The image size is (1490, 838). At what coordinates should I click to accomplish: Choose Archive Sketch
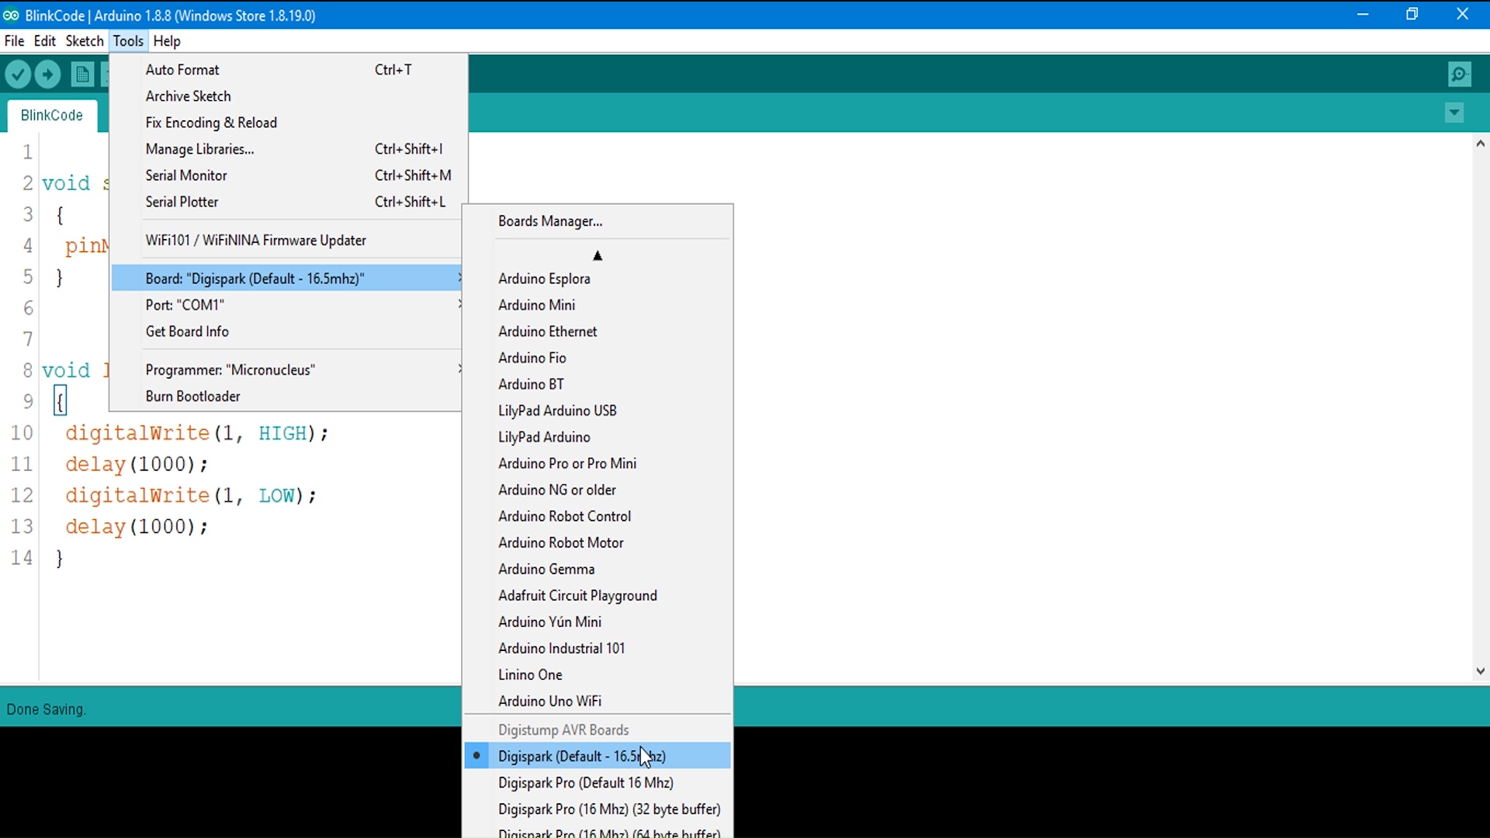coord(289,96)
